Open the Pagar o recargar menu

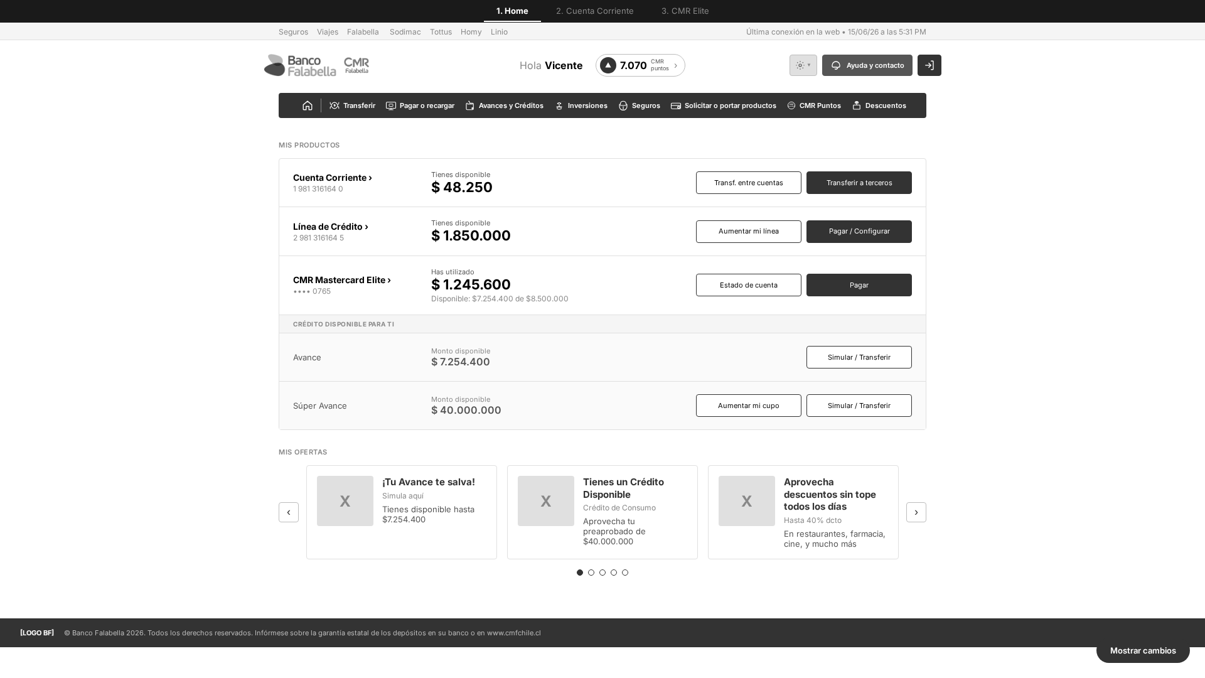(x=420, y=105)
